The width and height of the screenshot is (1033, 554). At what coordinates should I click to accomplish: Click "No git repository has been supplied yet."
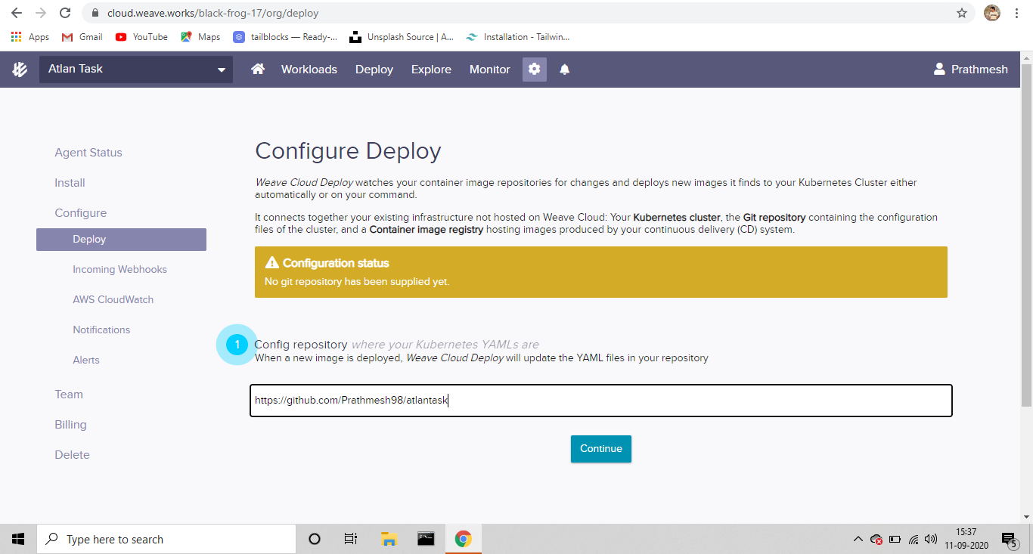click(357, 281)
